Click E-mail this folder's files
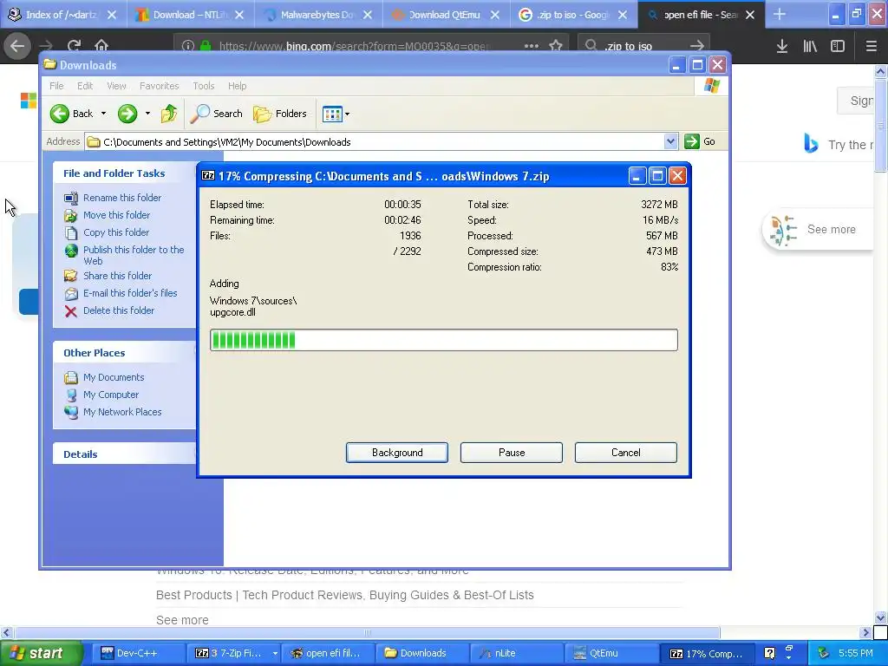 [130, 293]
